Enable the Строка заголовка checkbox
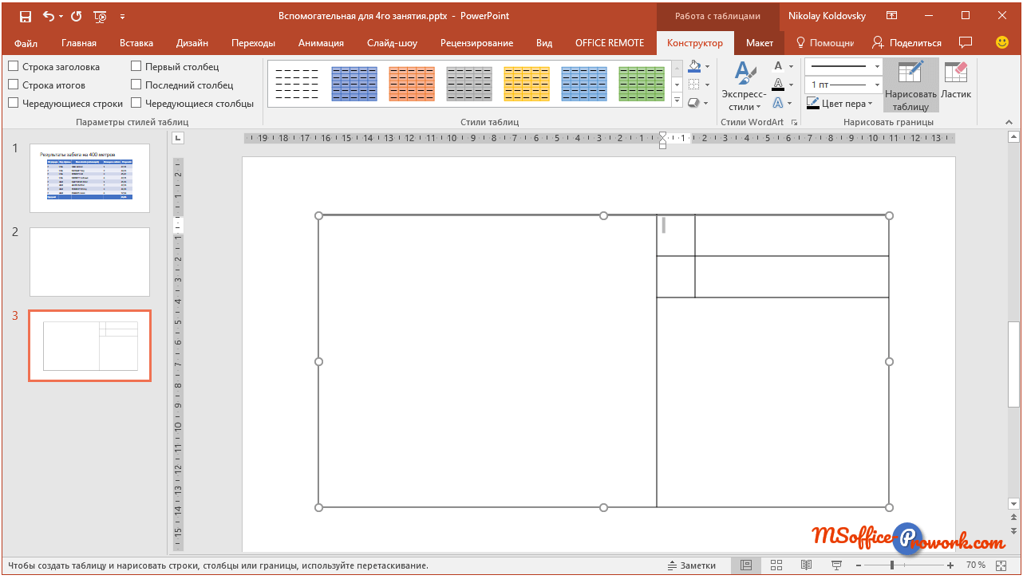This screenshot has width=1023, height=583. point(14,67)
